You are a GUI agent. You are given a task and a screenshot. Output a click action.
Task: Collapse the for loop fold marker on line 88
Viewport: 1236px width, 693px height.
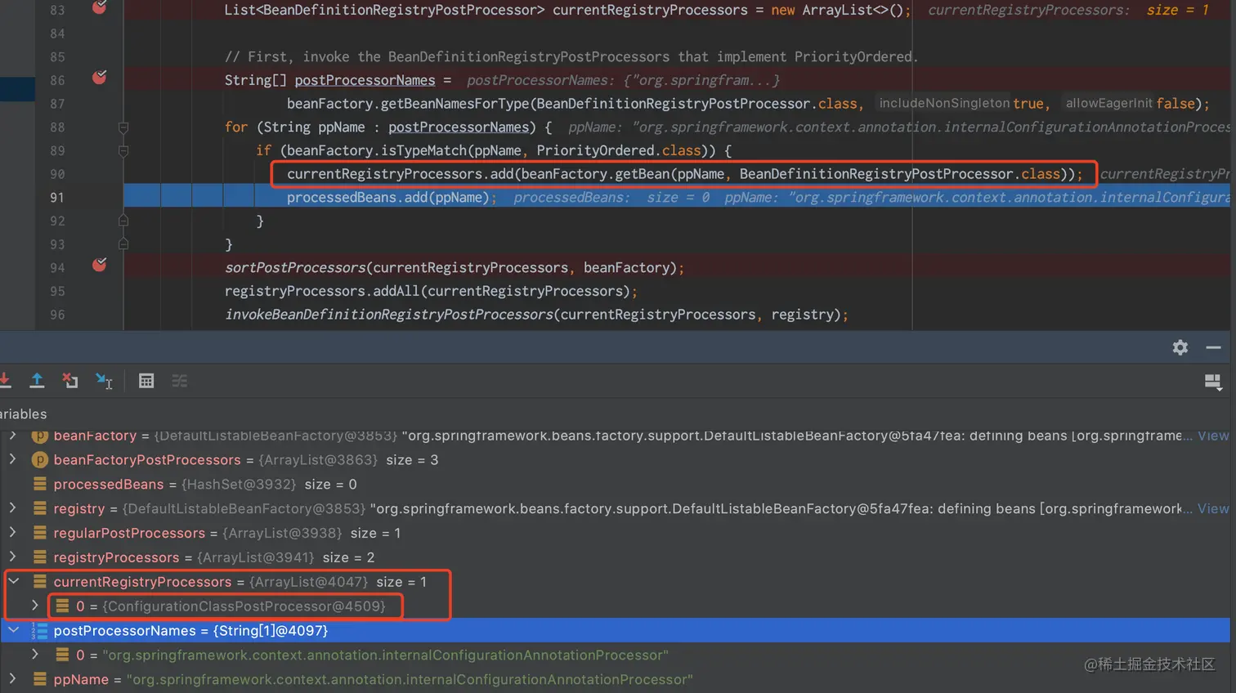123,127
